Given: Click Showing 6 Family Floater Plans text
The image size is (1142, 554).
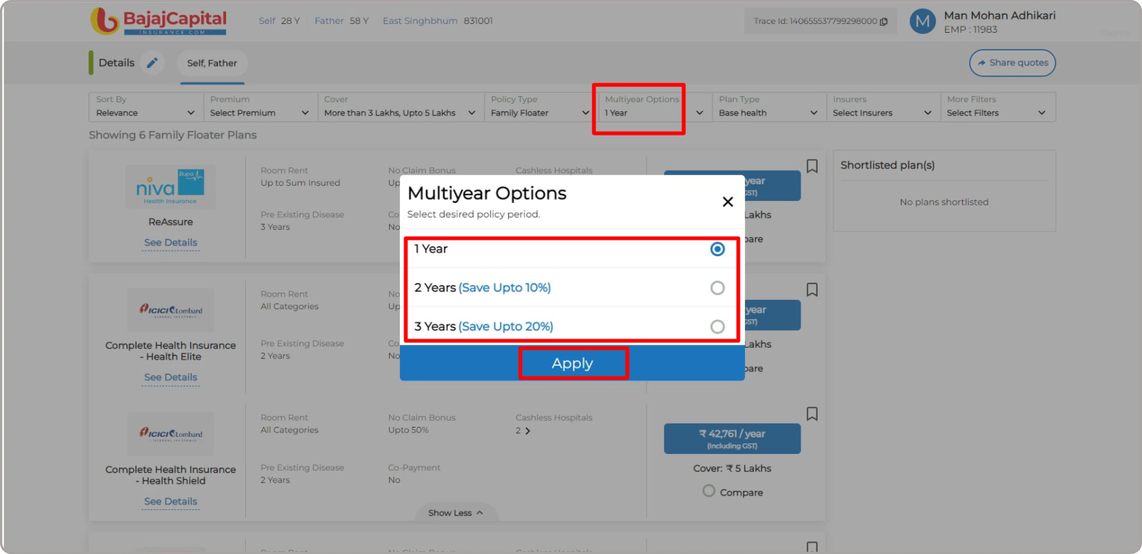Looking at the screenshot, I should (172, 135).
